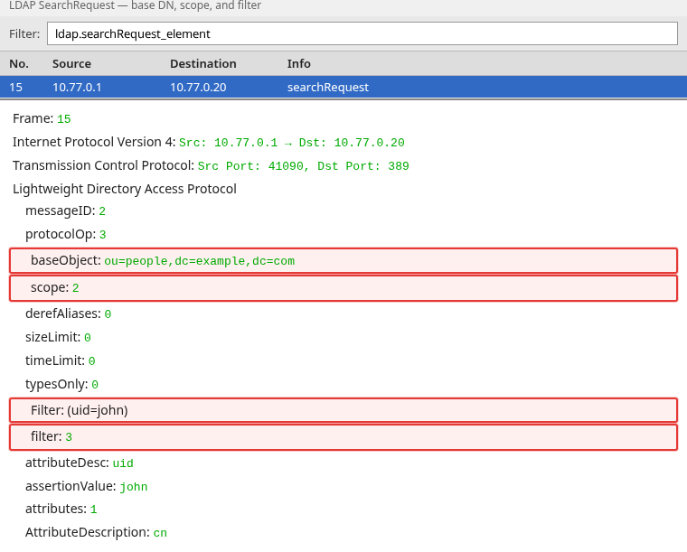The width and height of the screenshot is (687, 552).
Task: Select the typesOnly: 0 field
Action: (61, 384)
